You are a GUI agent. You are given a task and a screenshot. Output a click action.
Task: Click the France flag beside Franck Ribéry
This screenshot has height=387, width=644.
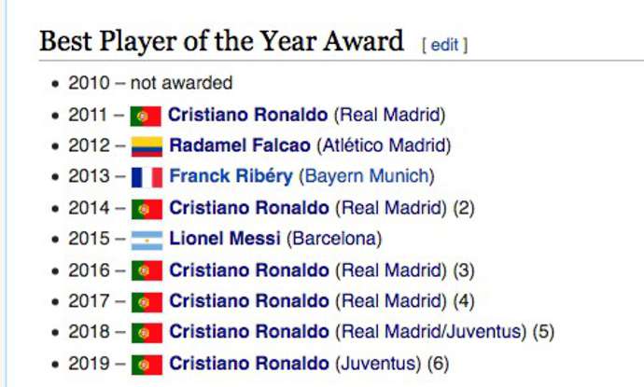click(147, 177)
